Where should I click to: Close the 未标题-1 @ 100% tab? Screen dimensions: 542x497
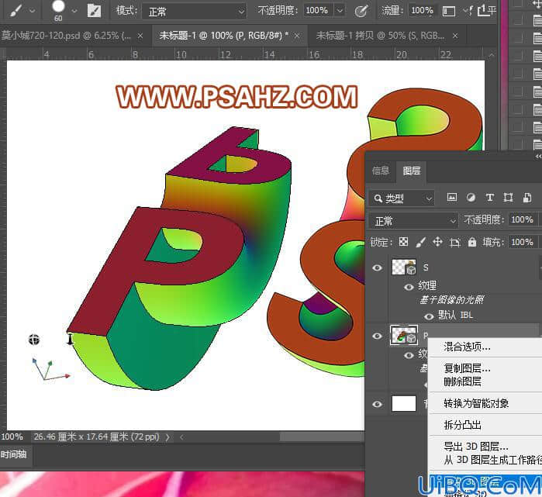297,36
